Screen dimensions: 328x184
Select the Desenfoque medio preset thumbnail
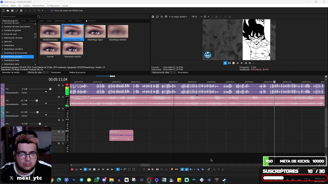click(73, 33)
